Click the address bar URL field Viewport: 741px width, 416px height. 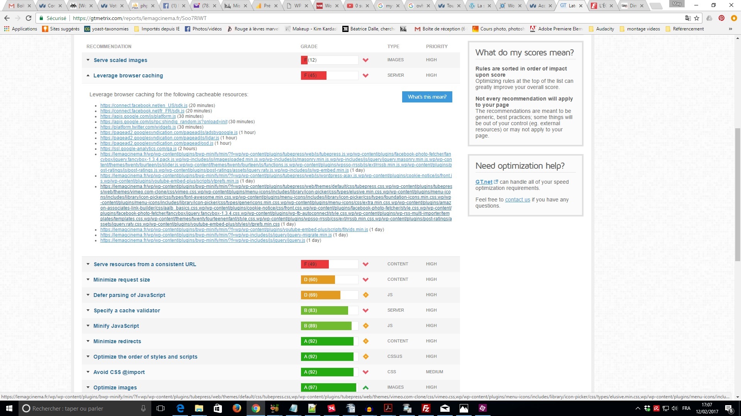point(347,18)
